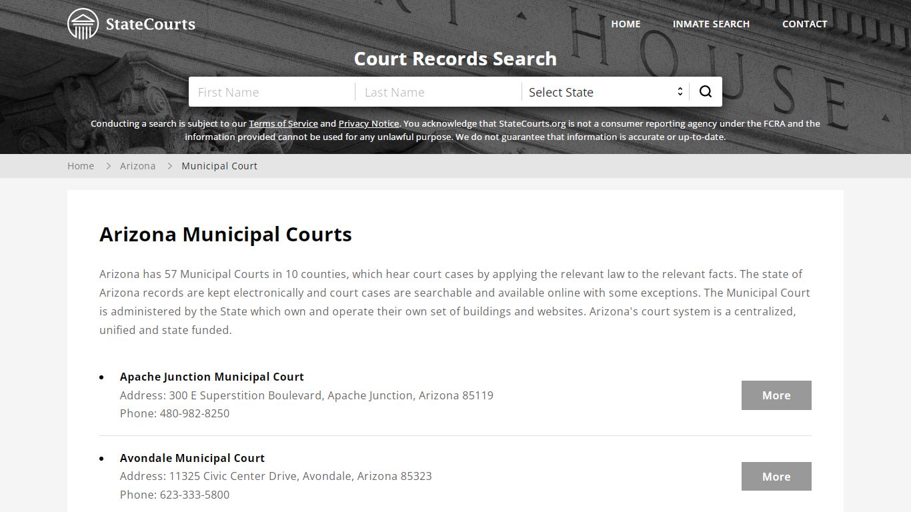Click the StateCourts site name text
The image size is (911, 512).
pos(151,24)
